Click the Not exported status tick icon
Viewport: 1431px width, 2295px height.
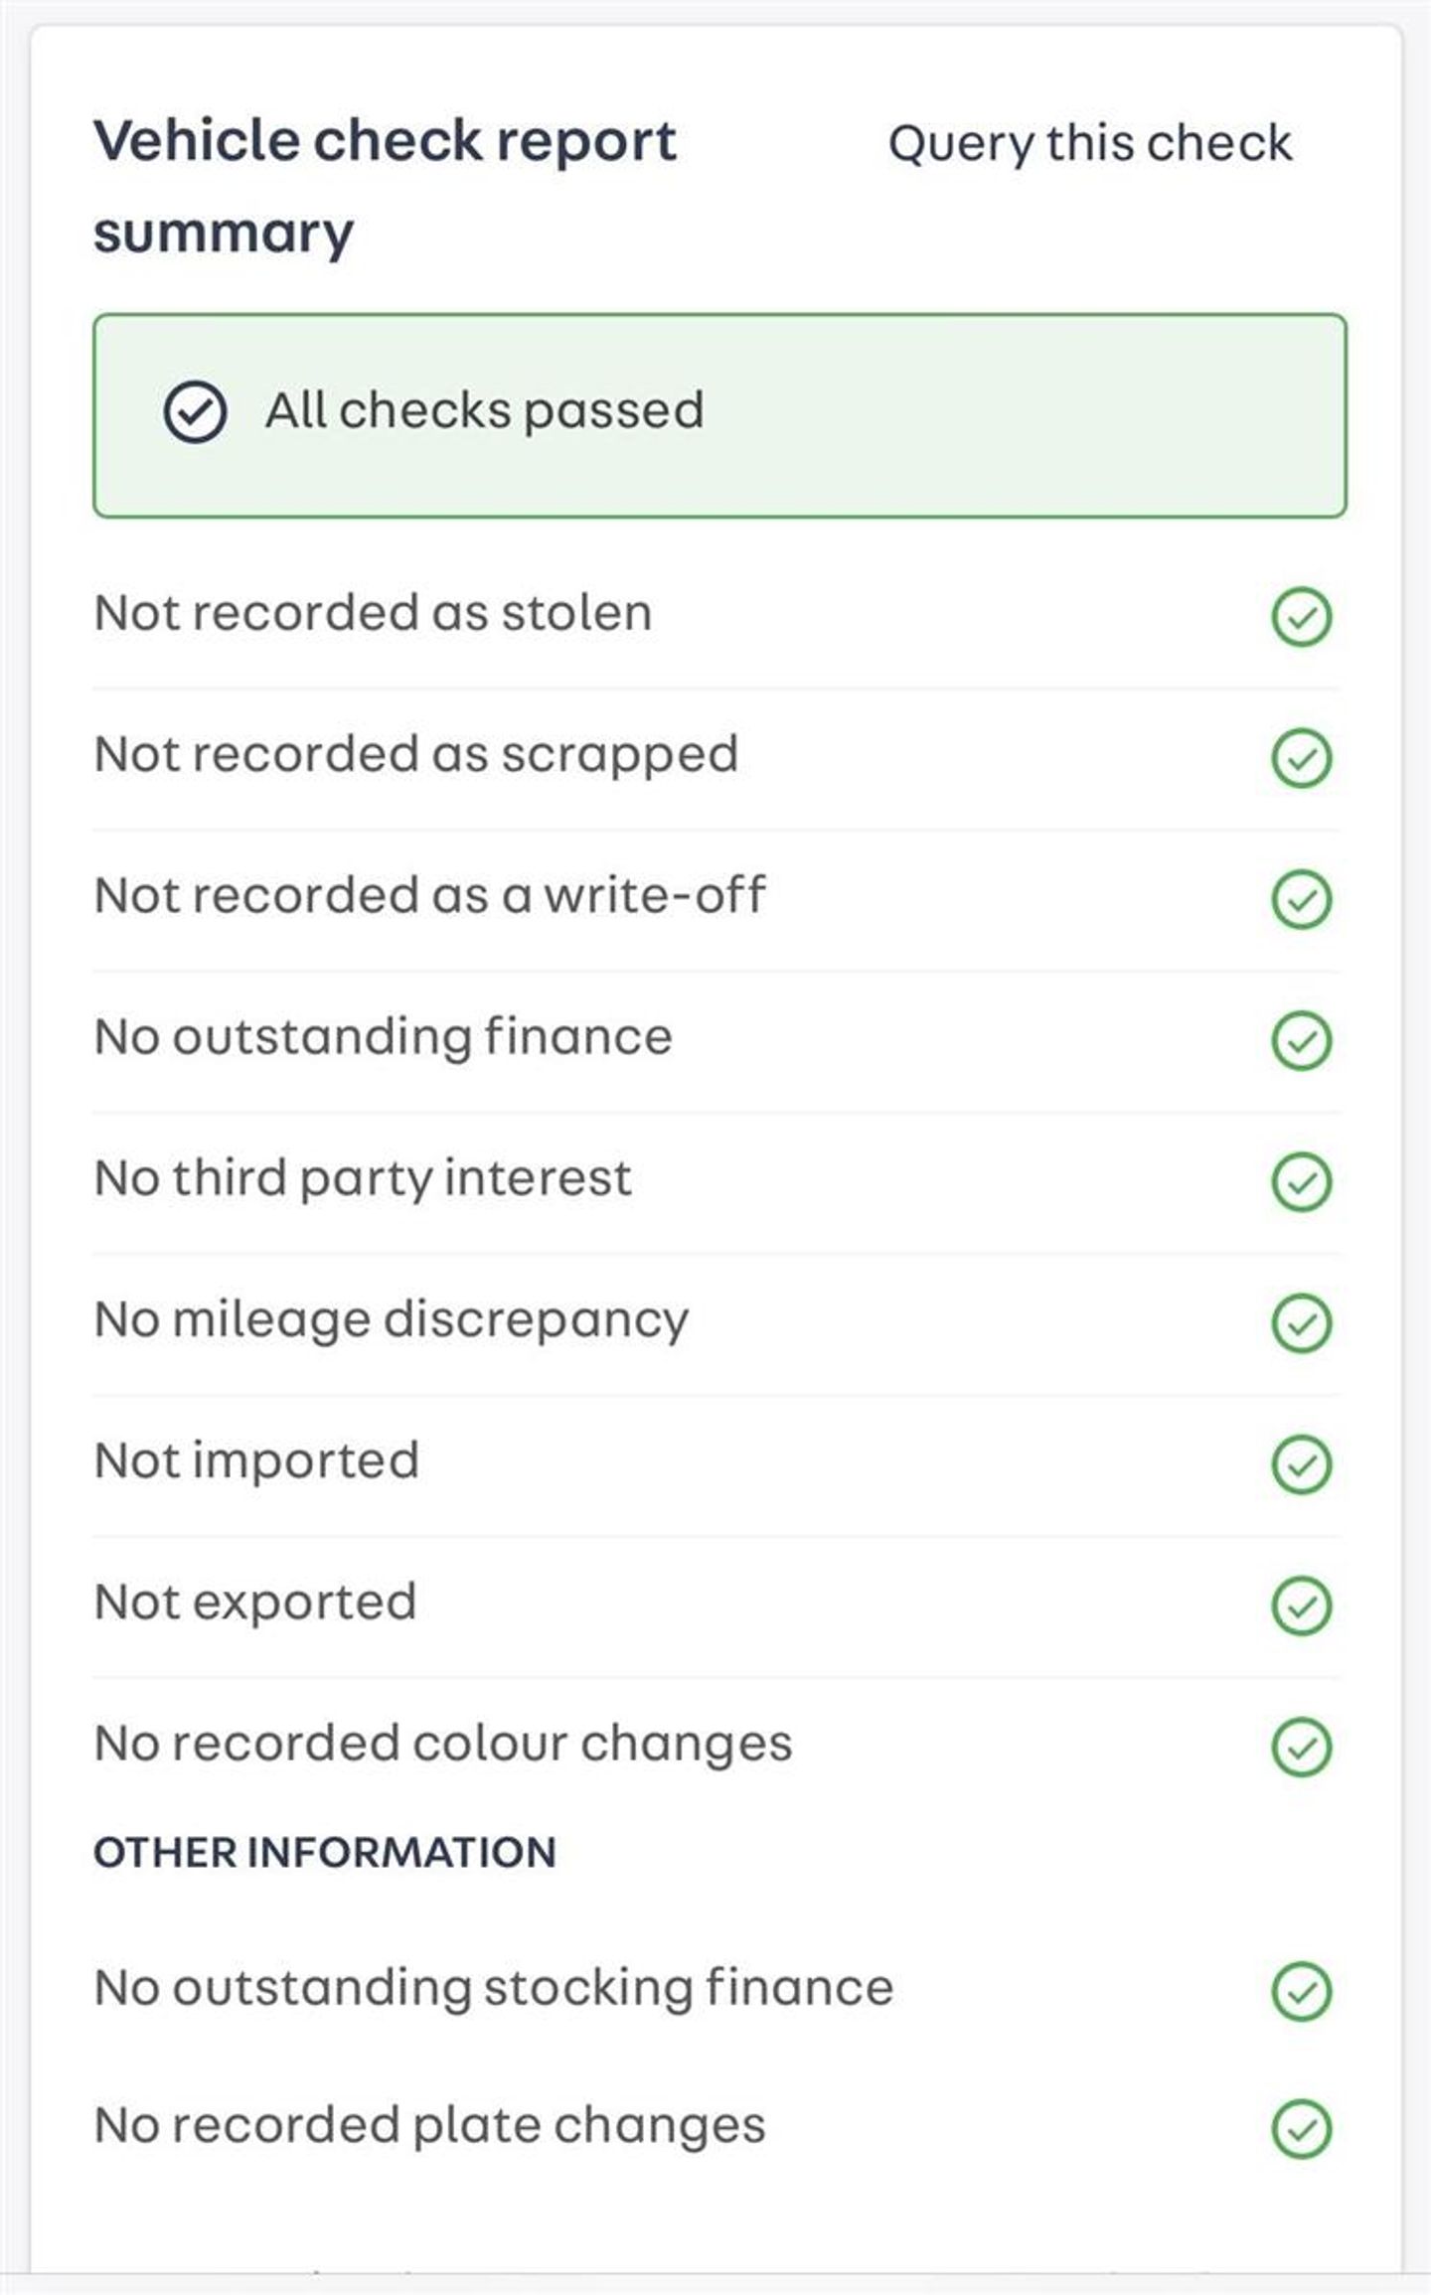[1301, 1605]
